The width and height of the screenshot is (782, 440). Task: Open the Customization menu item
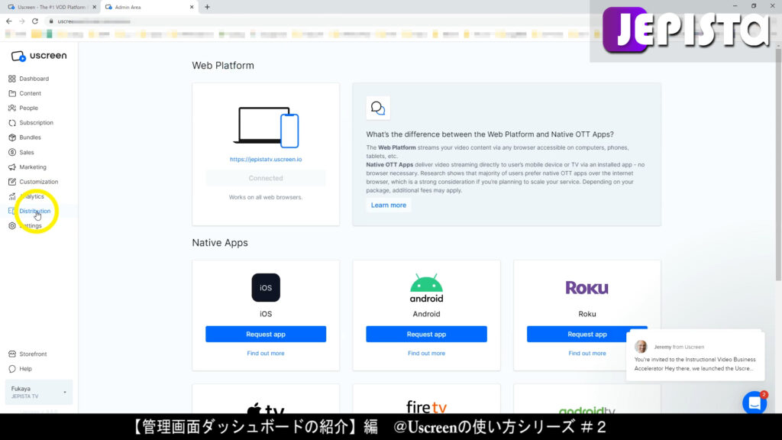[x=39, y=182]
